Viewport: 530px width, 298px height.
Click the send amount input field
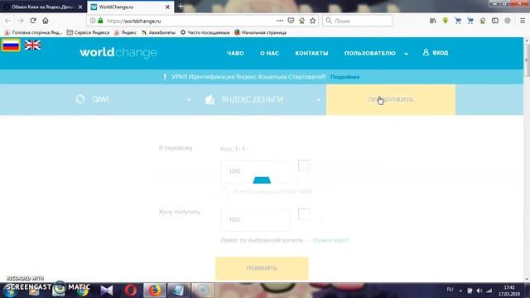tap(256, 171)
